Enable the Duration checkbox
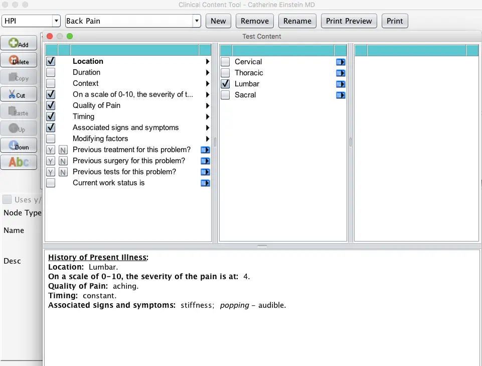The width and height of the screenshot is (482, 366). [x=51, y=72]
